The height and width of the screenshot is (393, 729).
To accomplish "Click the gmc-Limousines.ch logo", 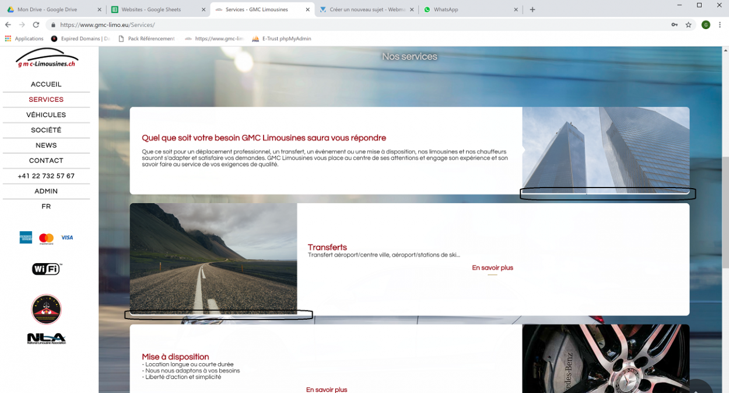I will 47,58.
